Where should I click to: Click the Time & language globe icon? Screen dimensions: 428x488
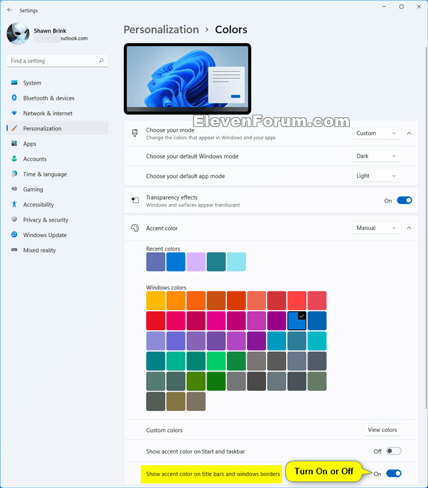tap(14, 174)
